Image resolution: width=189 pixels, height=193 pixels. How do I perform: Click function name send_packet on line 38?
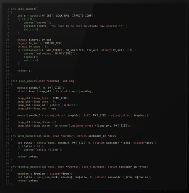pyautogui.click(x=26, y=136)
